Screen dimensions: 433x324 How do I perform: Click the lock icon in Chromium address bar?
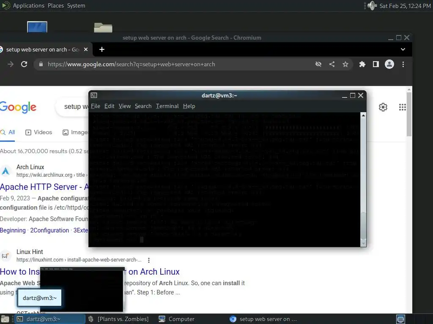41,64
